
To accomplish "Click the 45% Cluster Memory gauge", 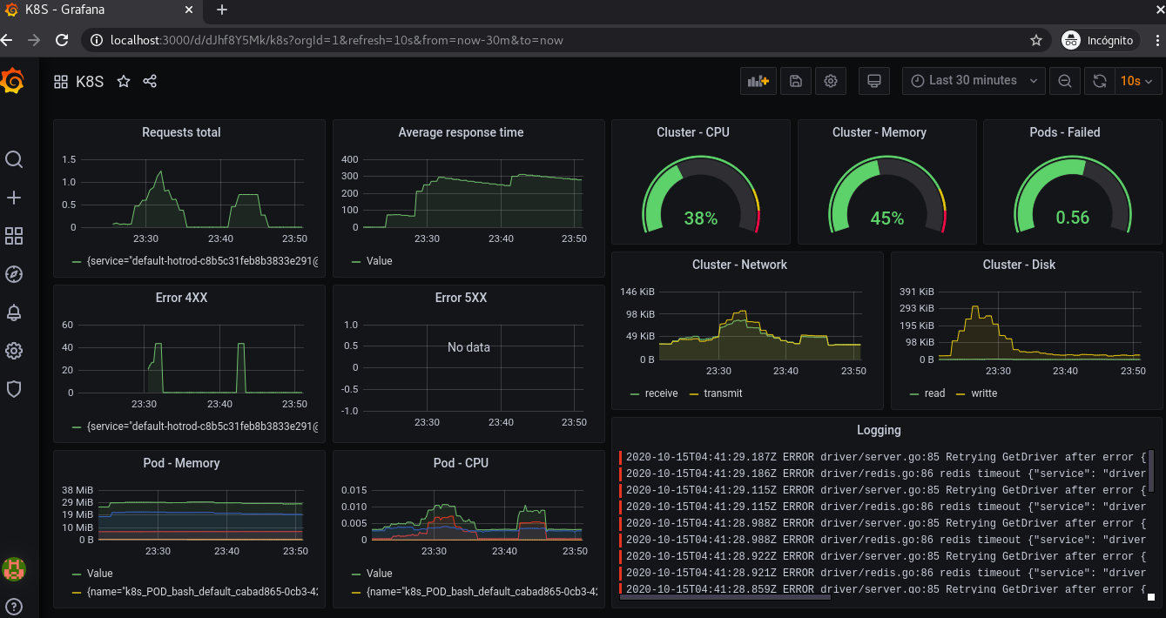I will pyautogui.click(x=887, y=196).
